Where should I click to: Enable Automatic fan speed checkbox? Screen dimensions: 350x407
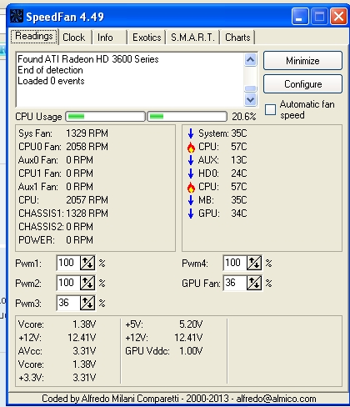(270, 109)
